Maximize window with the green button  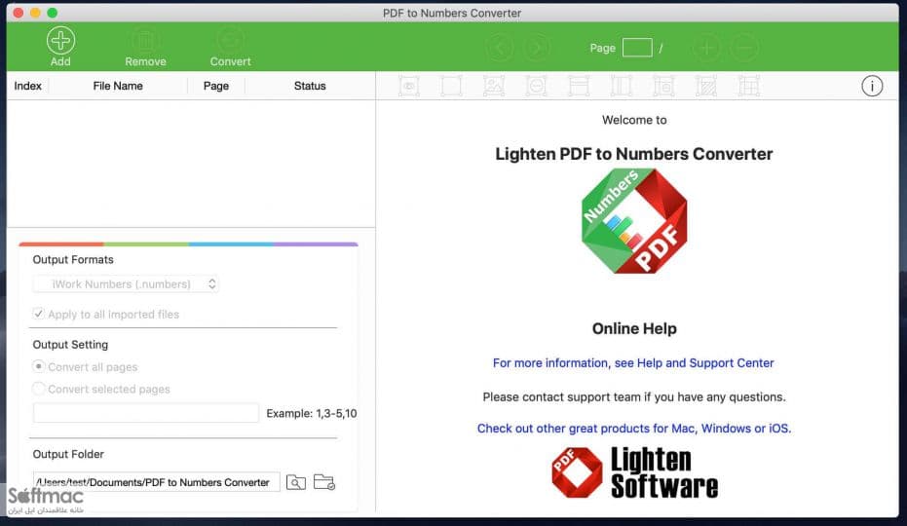click(x=52, y=13)
